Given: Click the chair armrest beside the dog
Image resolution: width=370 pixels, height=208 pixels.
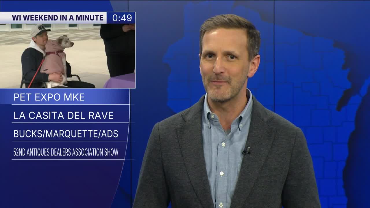Looking at the screenshot, I should pos(75,76).
